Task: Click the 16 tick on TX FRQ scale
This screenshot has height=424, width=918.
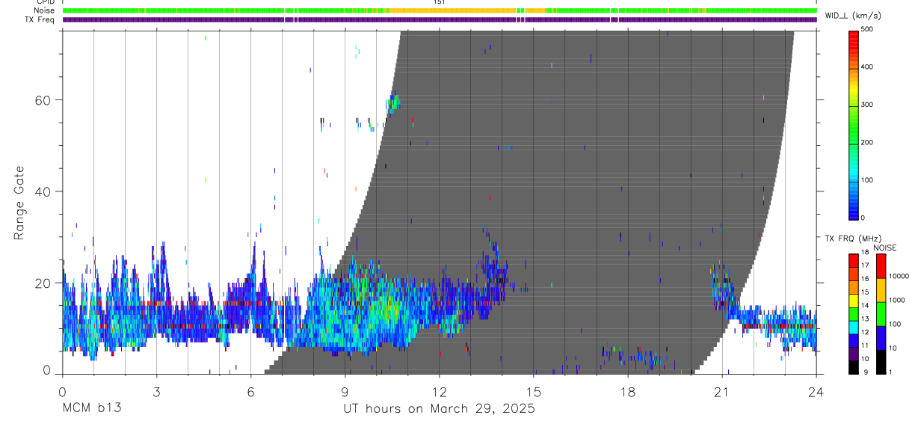Action: (865, 280)
